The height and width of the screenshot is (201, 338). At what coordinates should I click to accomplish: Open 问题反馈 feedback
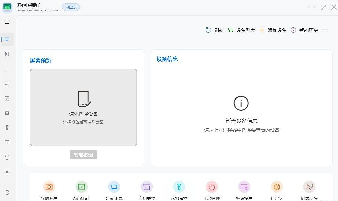pyautogui.click(x=309, y=187)
